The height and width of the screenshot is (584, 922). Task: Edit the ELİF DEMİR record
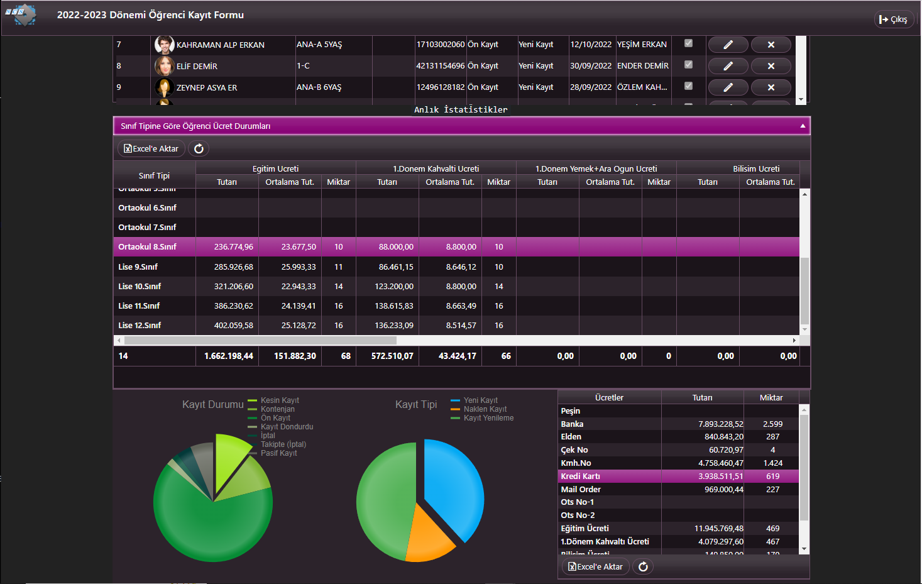click(x=728, y=66)
